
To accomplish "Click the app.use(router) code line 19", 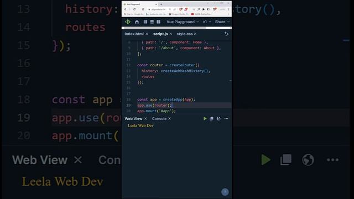I will (x=155, y=106).
